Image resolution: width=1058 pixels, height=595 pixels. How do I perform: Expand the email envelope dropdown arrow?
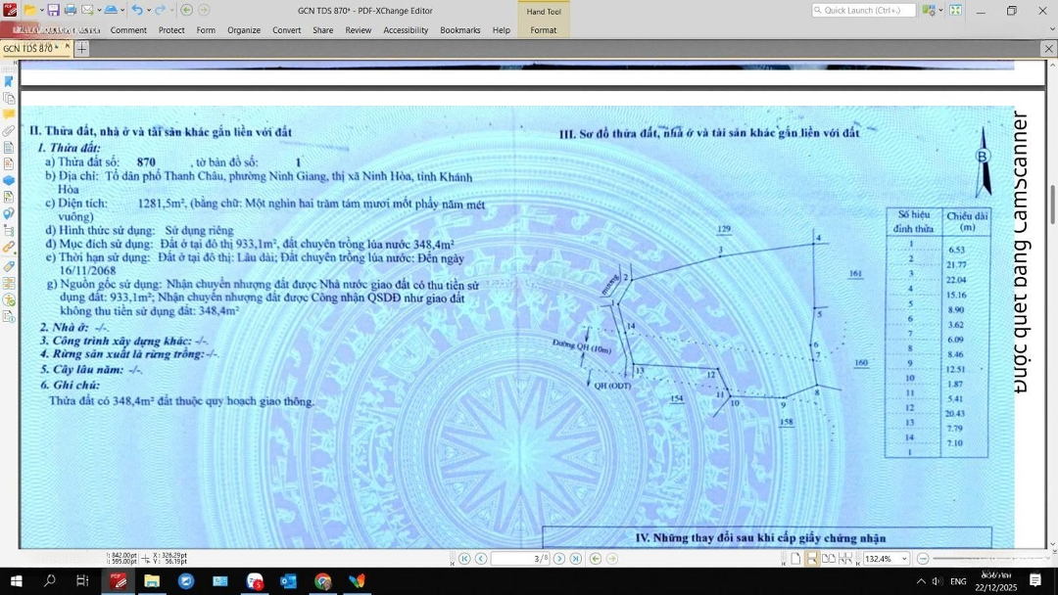(97, 10)
